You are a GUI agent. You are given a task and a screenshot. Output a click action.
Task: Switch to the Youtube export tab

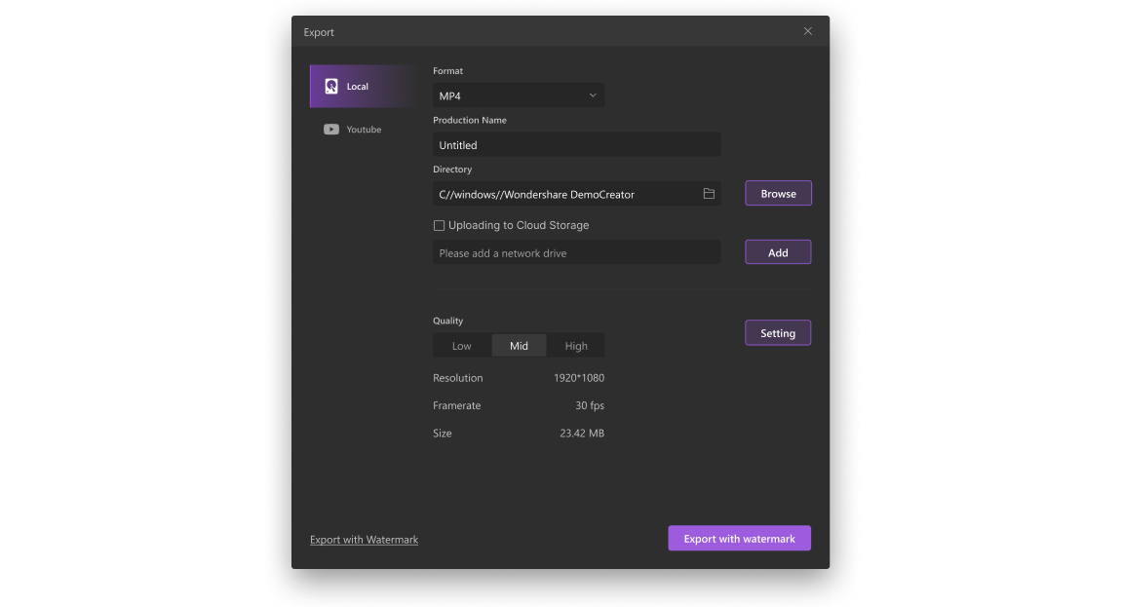coord(363,130)
